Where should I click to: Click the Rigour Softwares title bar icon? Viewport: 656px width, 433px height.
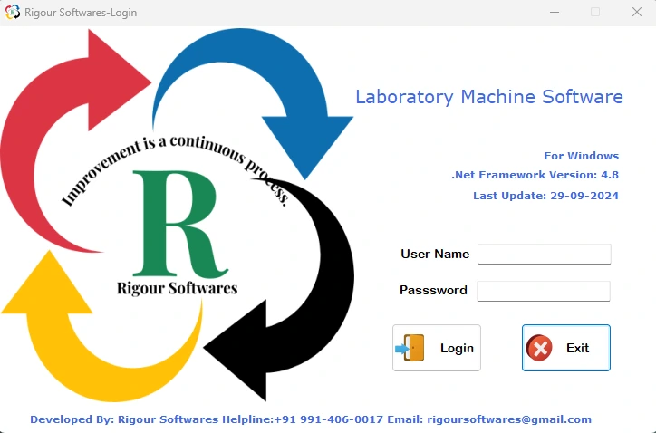[13, 13]
